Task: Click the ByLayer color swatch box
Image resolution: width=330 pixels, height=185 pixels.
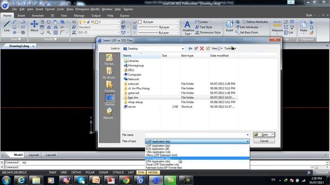Action: (140, 22)
